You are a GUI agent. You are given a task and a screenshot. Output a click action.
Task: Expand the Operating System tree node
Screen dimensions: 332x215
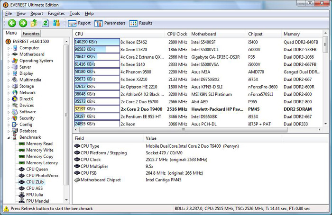9,61
